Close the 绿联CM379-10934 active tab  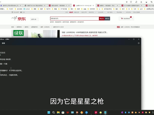click(93, 6)
